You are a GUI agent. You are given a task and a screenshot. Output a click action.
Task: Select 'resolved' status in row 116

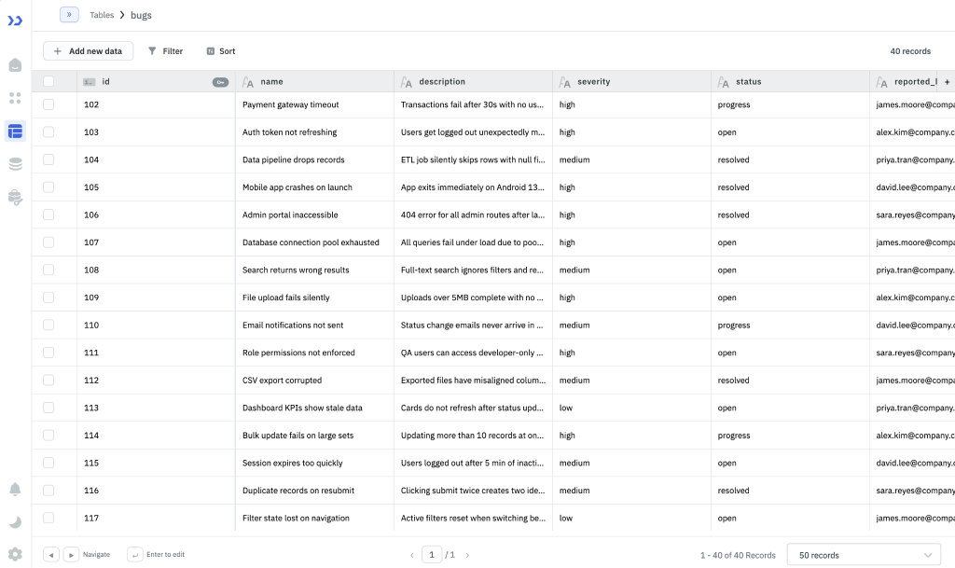[x=790, y=491]
